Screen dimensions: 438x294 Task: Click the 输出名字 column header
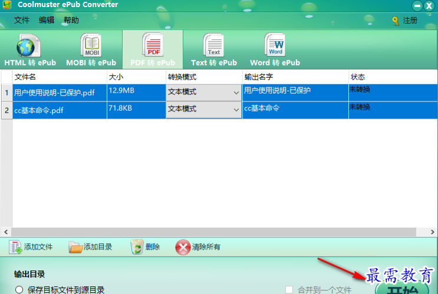[x=295, y=77]
